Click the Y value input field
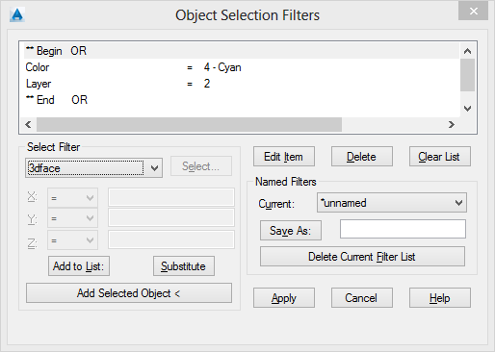Screen dimensions: 495x352 [x=171, y=218]
